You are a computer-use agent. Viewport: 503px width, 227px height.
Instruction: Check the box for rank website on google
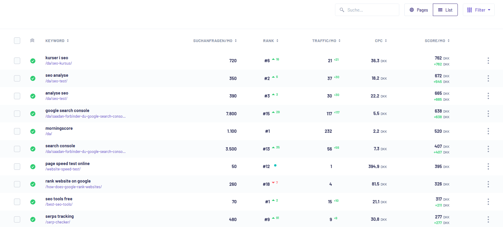17,184
